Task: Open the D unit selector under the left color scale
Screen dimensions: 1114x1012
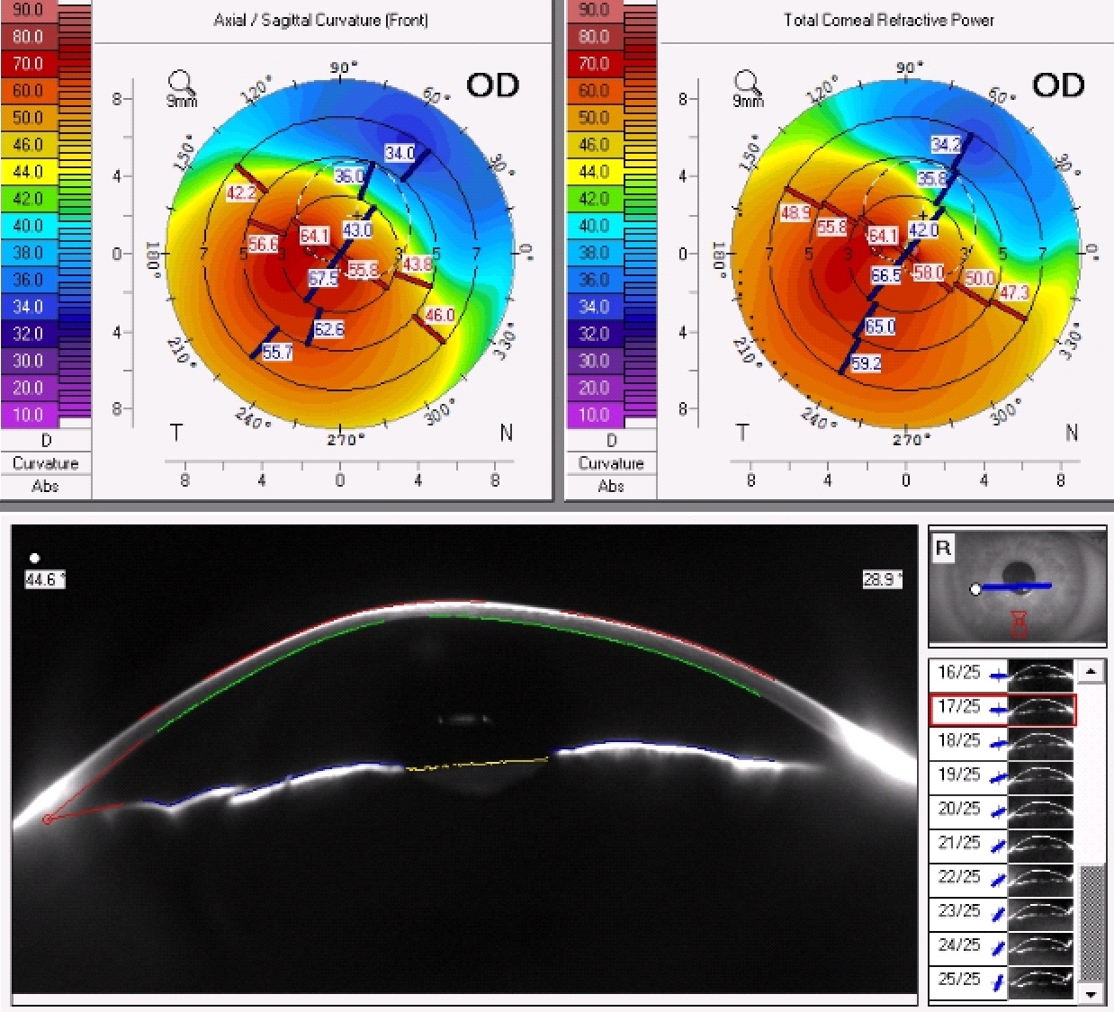Action: 48,441
